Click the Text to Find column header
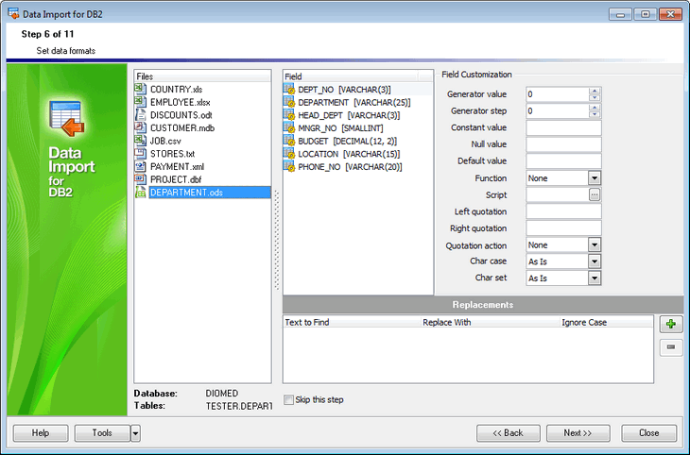Screen dimensions: 690x455 (352, 322)
